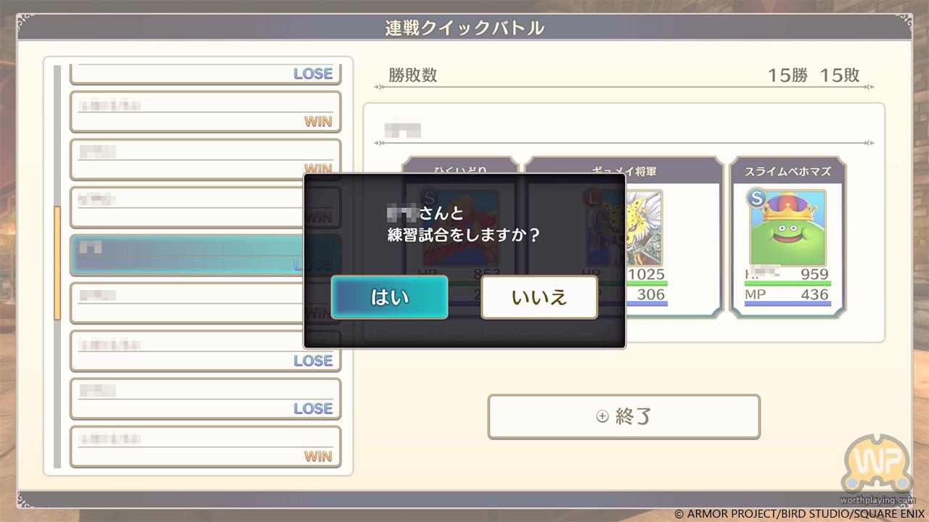929x522 pixels.
Task: Select the partially visible top LOSE entry
Action: (205, 73)
